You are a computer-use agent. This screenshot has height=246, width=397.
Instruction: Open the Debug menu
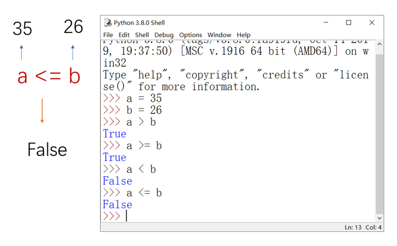[164, 35]
